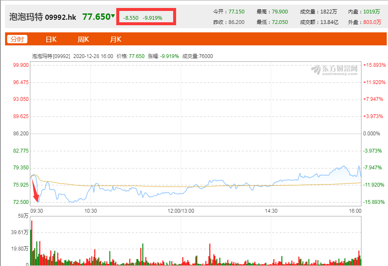Open the 月K monthly chart tab

[x=115, y=40]
